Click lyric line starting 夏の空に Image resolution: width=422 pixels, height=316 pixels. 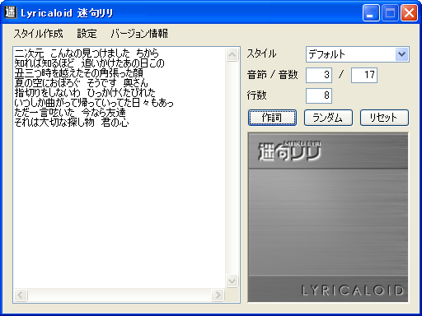[81, 83]
